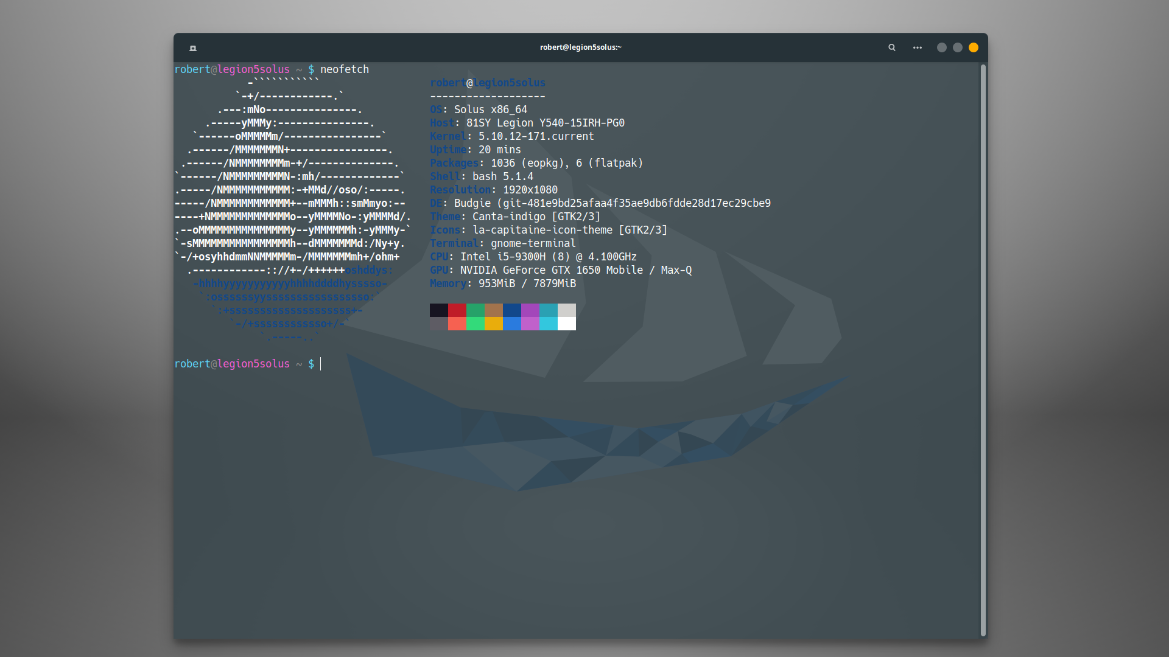
Task: Open a new tab with the header icon
Action: [193, 48]
